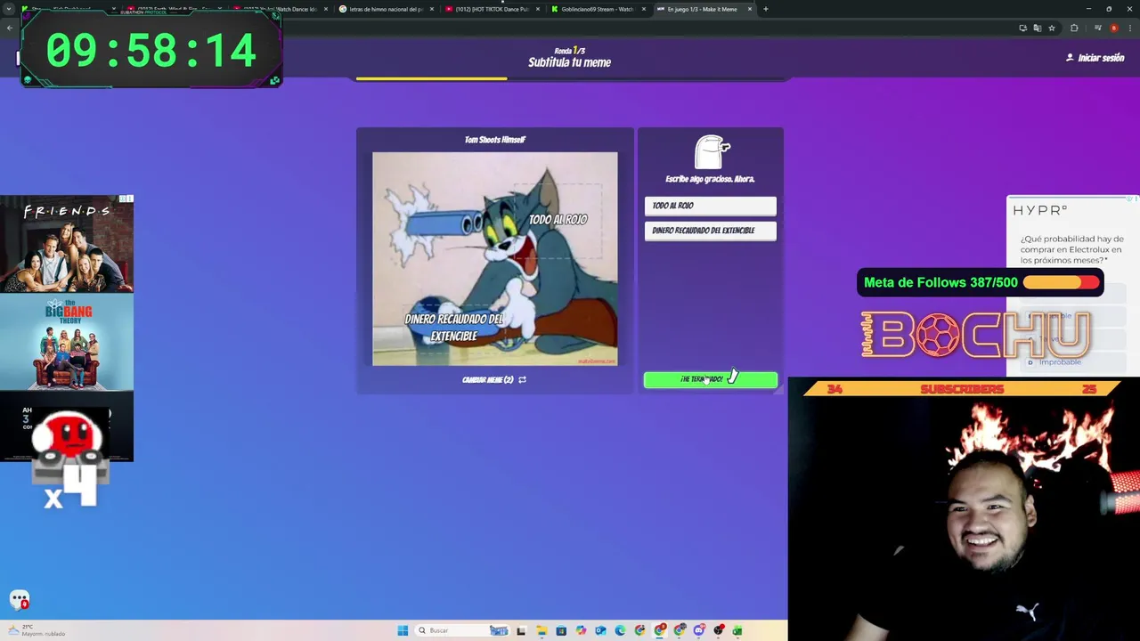The width and height of the screenshot is (1140, 641).
Task: Open the media controls icon in toolbar
Action: click(x=1098, y=28)
